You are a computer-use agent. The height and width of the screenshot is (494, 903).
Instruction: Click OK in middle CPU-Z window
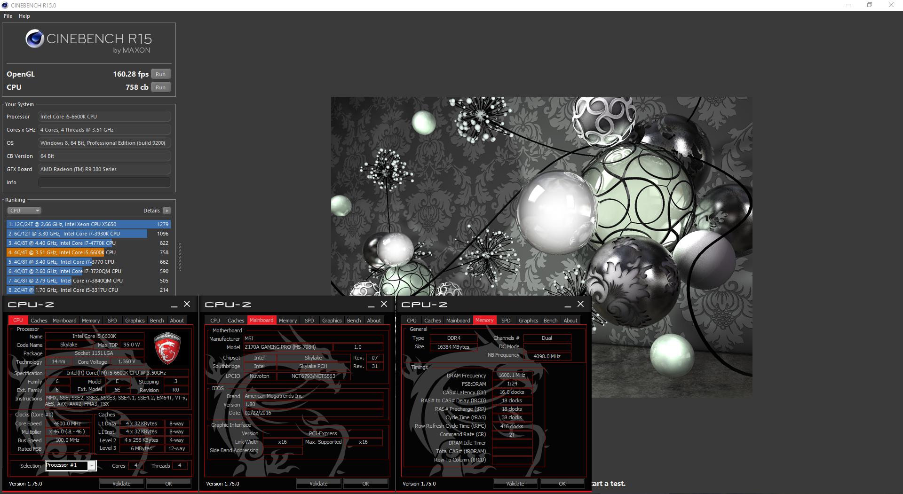[365, 484]
